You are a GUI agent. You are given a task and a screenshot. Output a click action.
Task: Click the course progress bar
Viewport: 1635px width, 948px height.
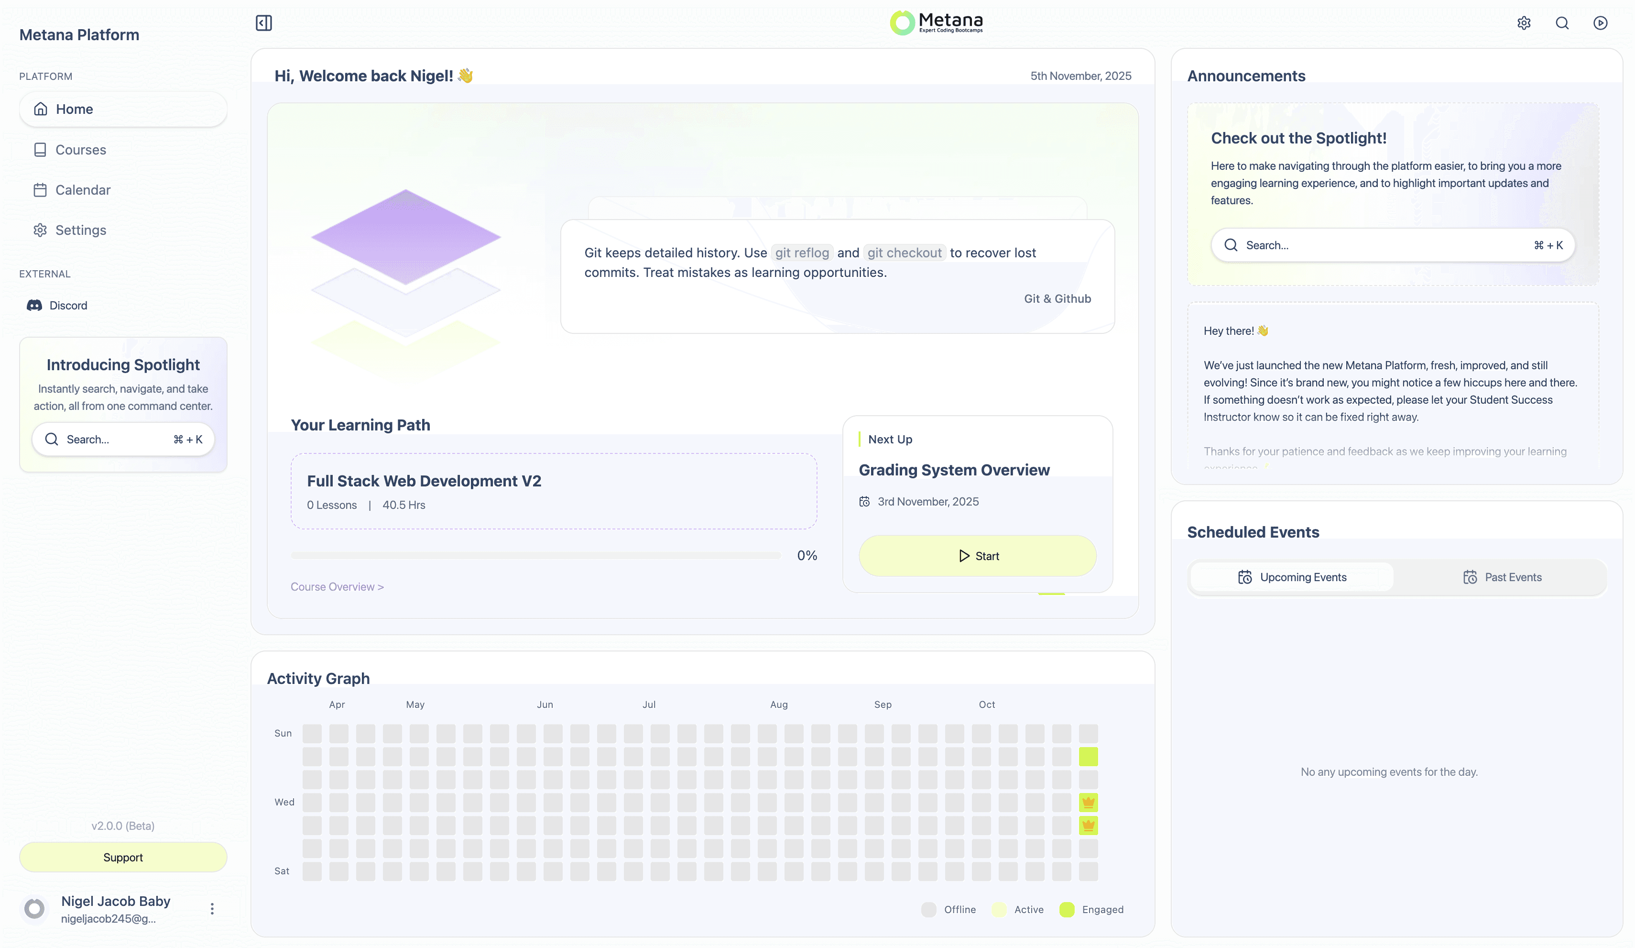[x=536, y=556]
